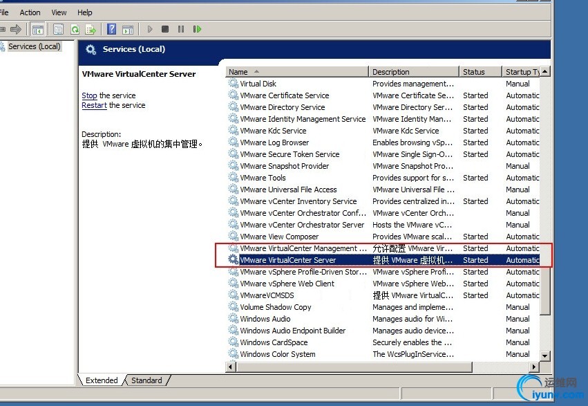The width and height of the screenshot is (588, 406).
Task: Click the Restart the service link
Action: pos(94,105)
